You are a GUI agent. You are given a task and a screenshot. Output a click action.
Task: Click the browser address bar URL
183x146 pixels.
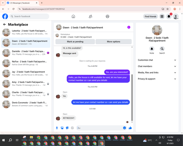click(44, 9)
